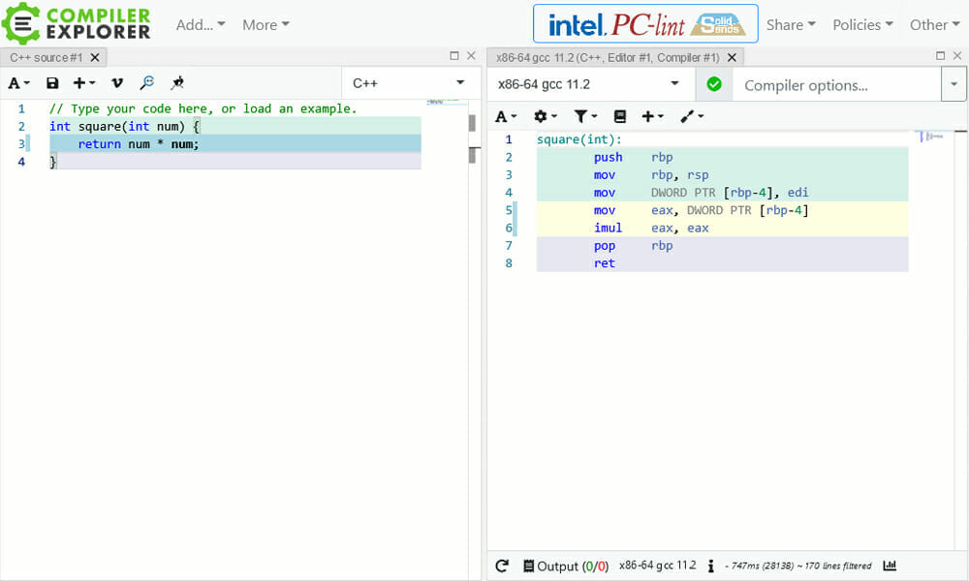Click the build timing chart icon
This screenshot has height=581, width=969.
(890, 566)
